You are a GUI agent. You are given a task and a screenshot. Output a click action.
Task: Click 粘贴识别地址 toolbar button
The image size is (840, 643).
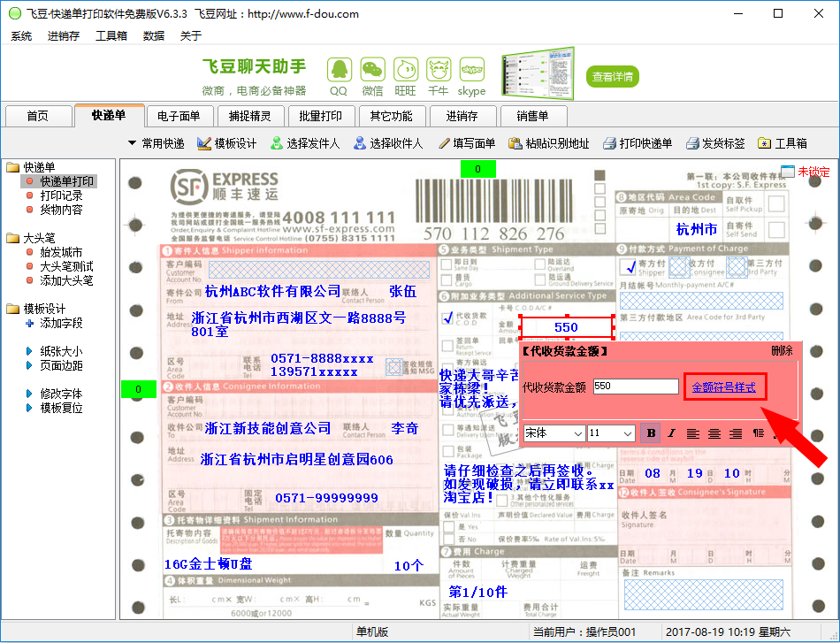(548, 143)
